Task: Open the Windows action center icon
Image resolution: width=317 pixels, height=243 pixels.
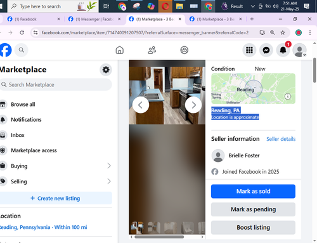Action: pos(306,6)
